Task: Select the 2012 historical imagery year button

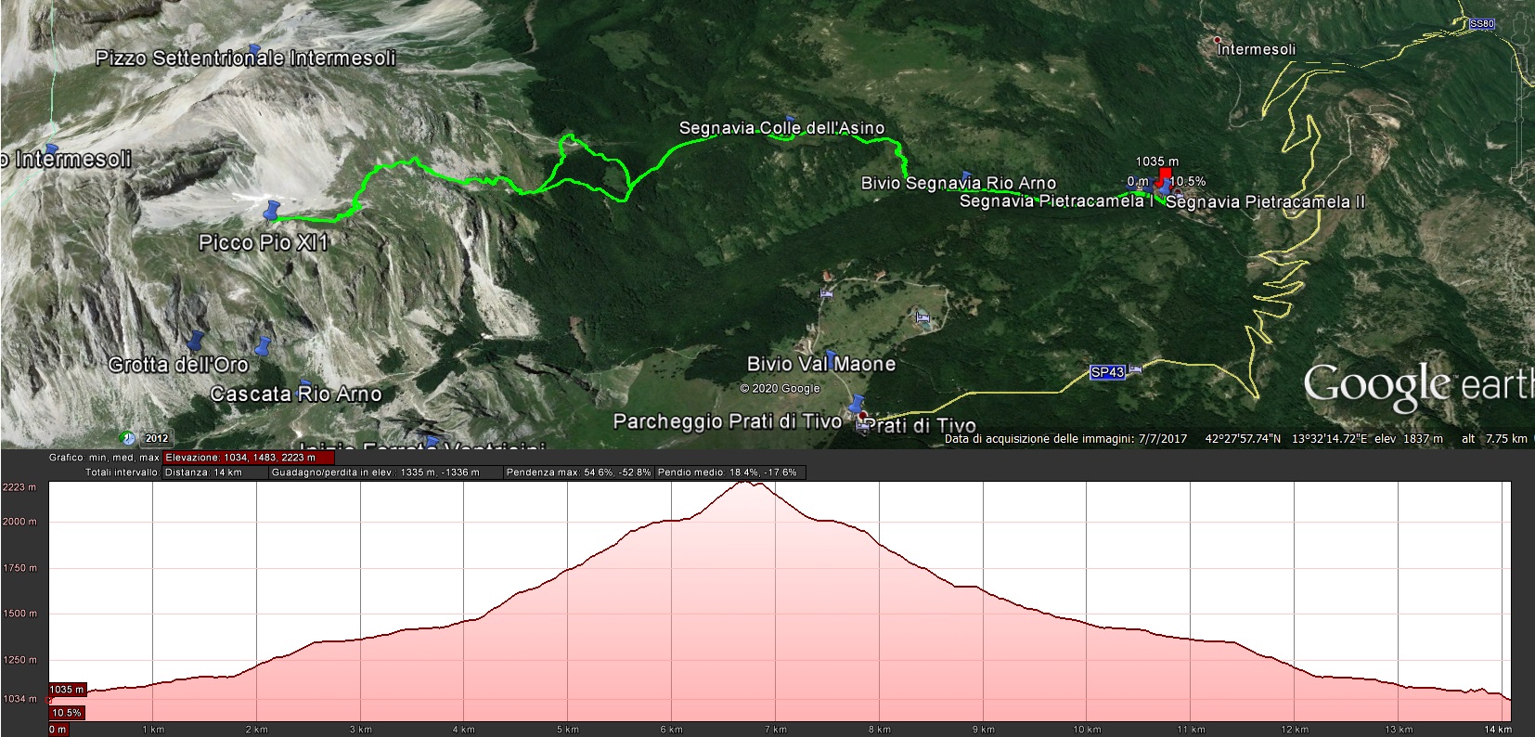Action: pyautogui.click(x=156, y=438)
